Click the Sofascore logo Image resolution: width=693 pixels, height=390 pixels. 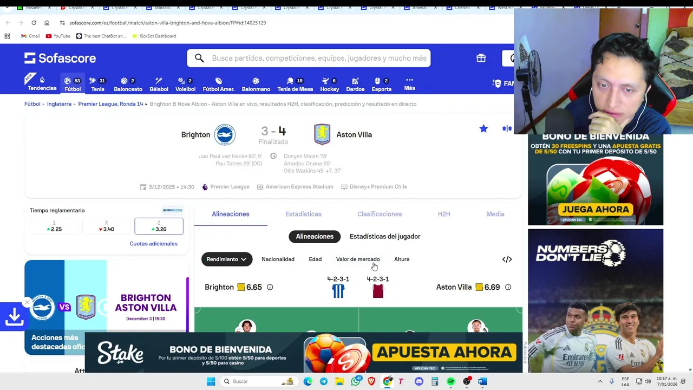point(60,58)
